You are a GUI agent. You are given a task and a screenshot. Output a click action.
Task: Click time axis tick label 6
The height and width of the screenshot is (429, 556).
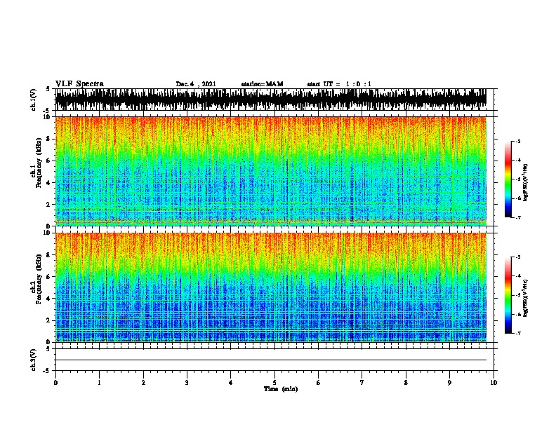(x=319, y=383)
